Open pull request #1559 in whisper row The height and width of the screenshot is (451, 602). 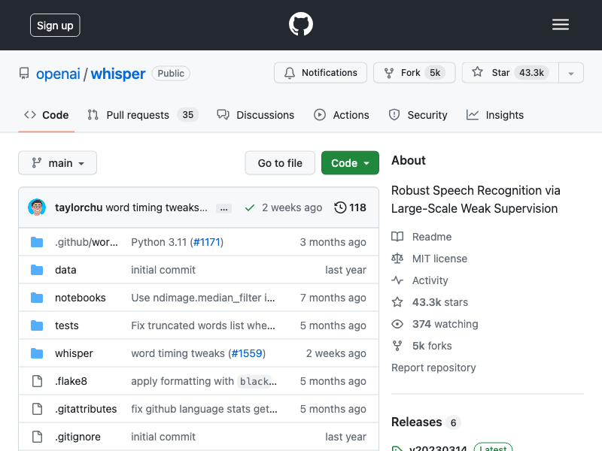pyautogui.click(x=247, y=353)
